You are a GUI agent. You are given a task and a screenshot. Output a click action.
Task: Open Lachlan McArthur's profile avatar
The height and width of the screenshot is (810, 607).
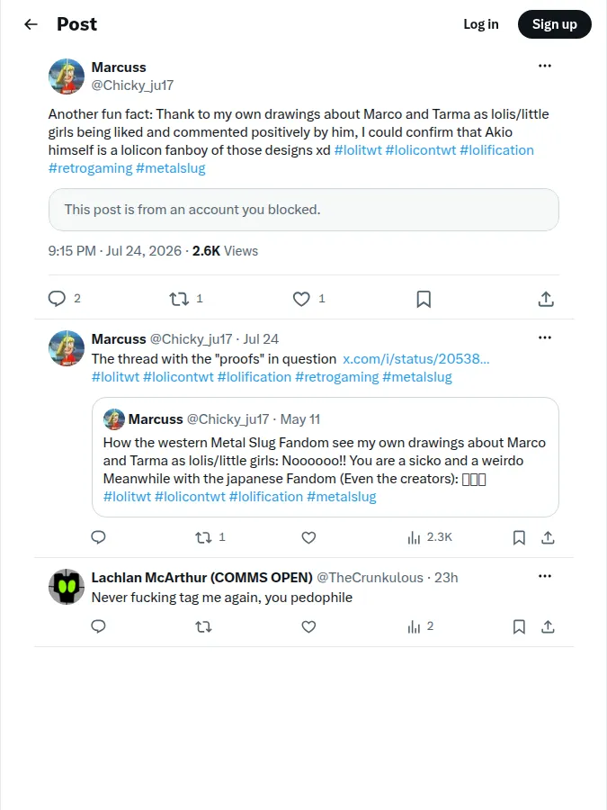pyautogui.click(x=66, y=587)
